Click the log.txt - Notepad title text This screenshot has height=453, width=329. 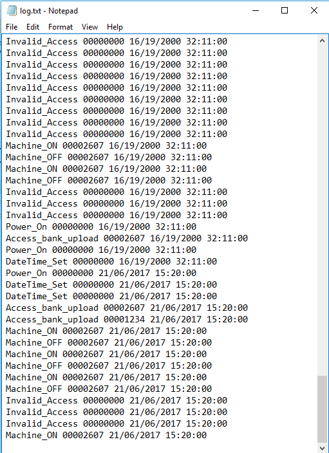(x=49, y=11)
